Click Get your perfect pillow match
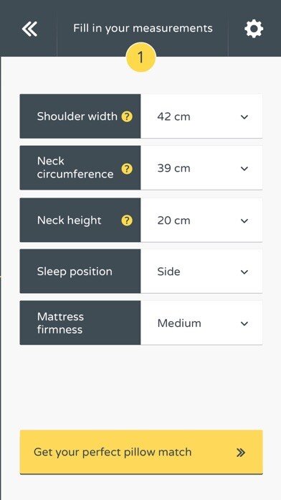Screen dimensions: 281x500 click(x=141, y=452)
